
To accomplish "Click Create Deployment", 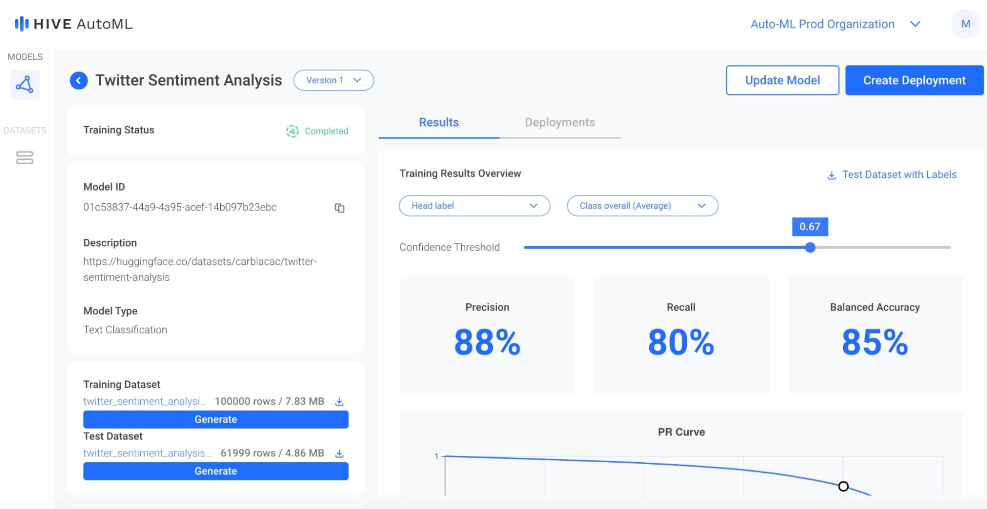I will coord(914,80).
